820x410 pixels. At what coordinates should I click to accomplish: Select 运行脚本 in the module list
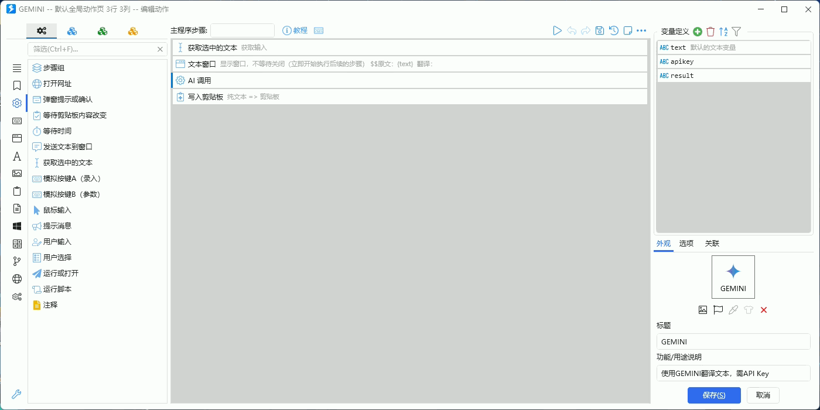click(x=57, y=289)
